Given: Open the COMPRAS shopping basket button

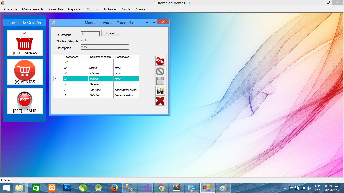Looking at the screenshot, I should [x=25, y=43].
